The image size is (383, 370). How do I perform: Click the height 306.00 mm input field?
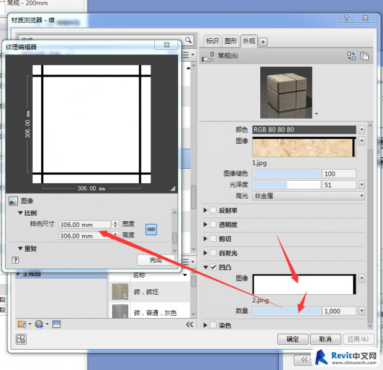pyautogui.click(x=84, y=236)
